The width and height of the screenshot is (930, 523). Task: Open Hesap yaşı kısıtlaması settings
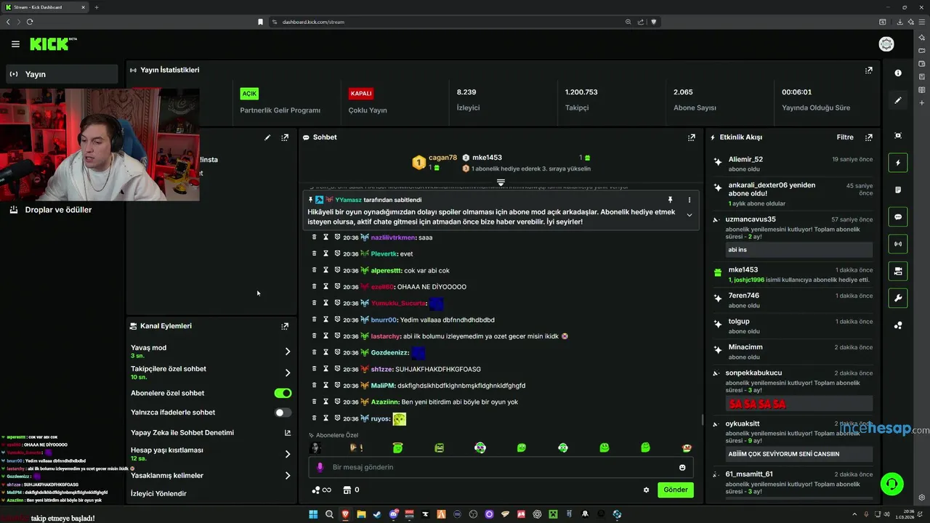coord(211,454)
